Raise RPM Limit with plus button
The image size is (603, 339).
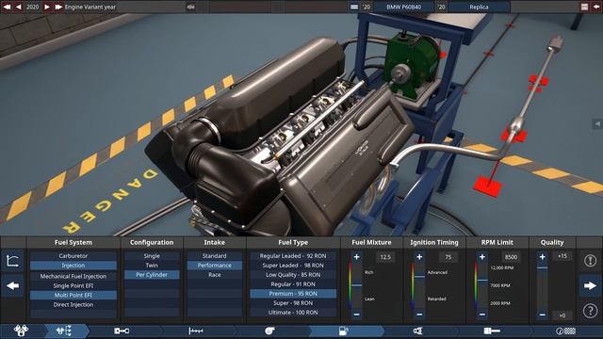pos(481,257)
